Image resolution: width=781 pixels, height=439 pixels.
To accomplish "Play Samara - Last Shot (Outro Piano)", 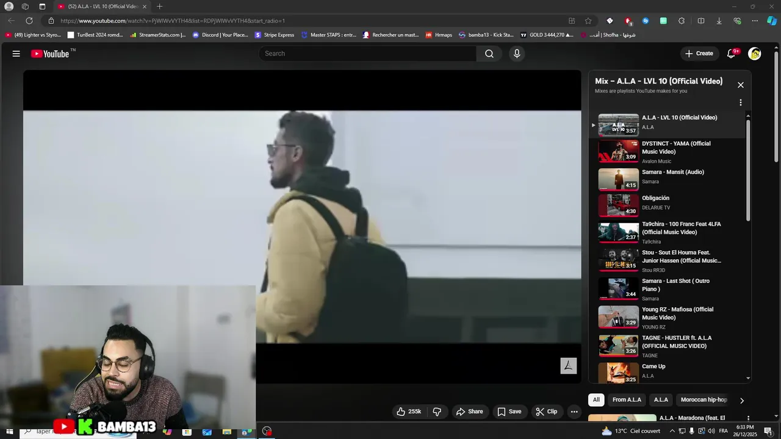I will (668, 289).
